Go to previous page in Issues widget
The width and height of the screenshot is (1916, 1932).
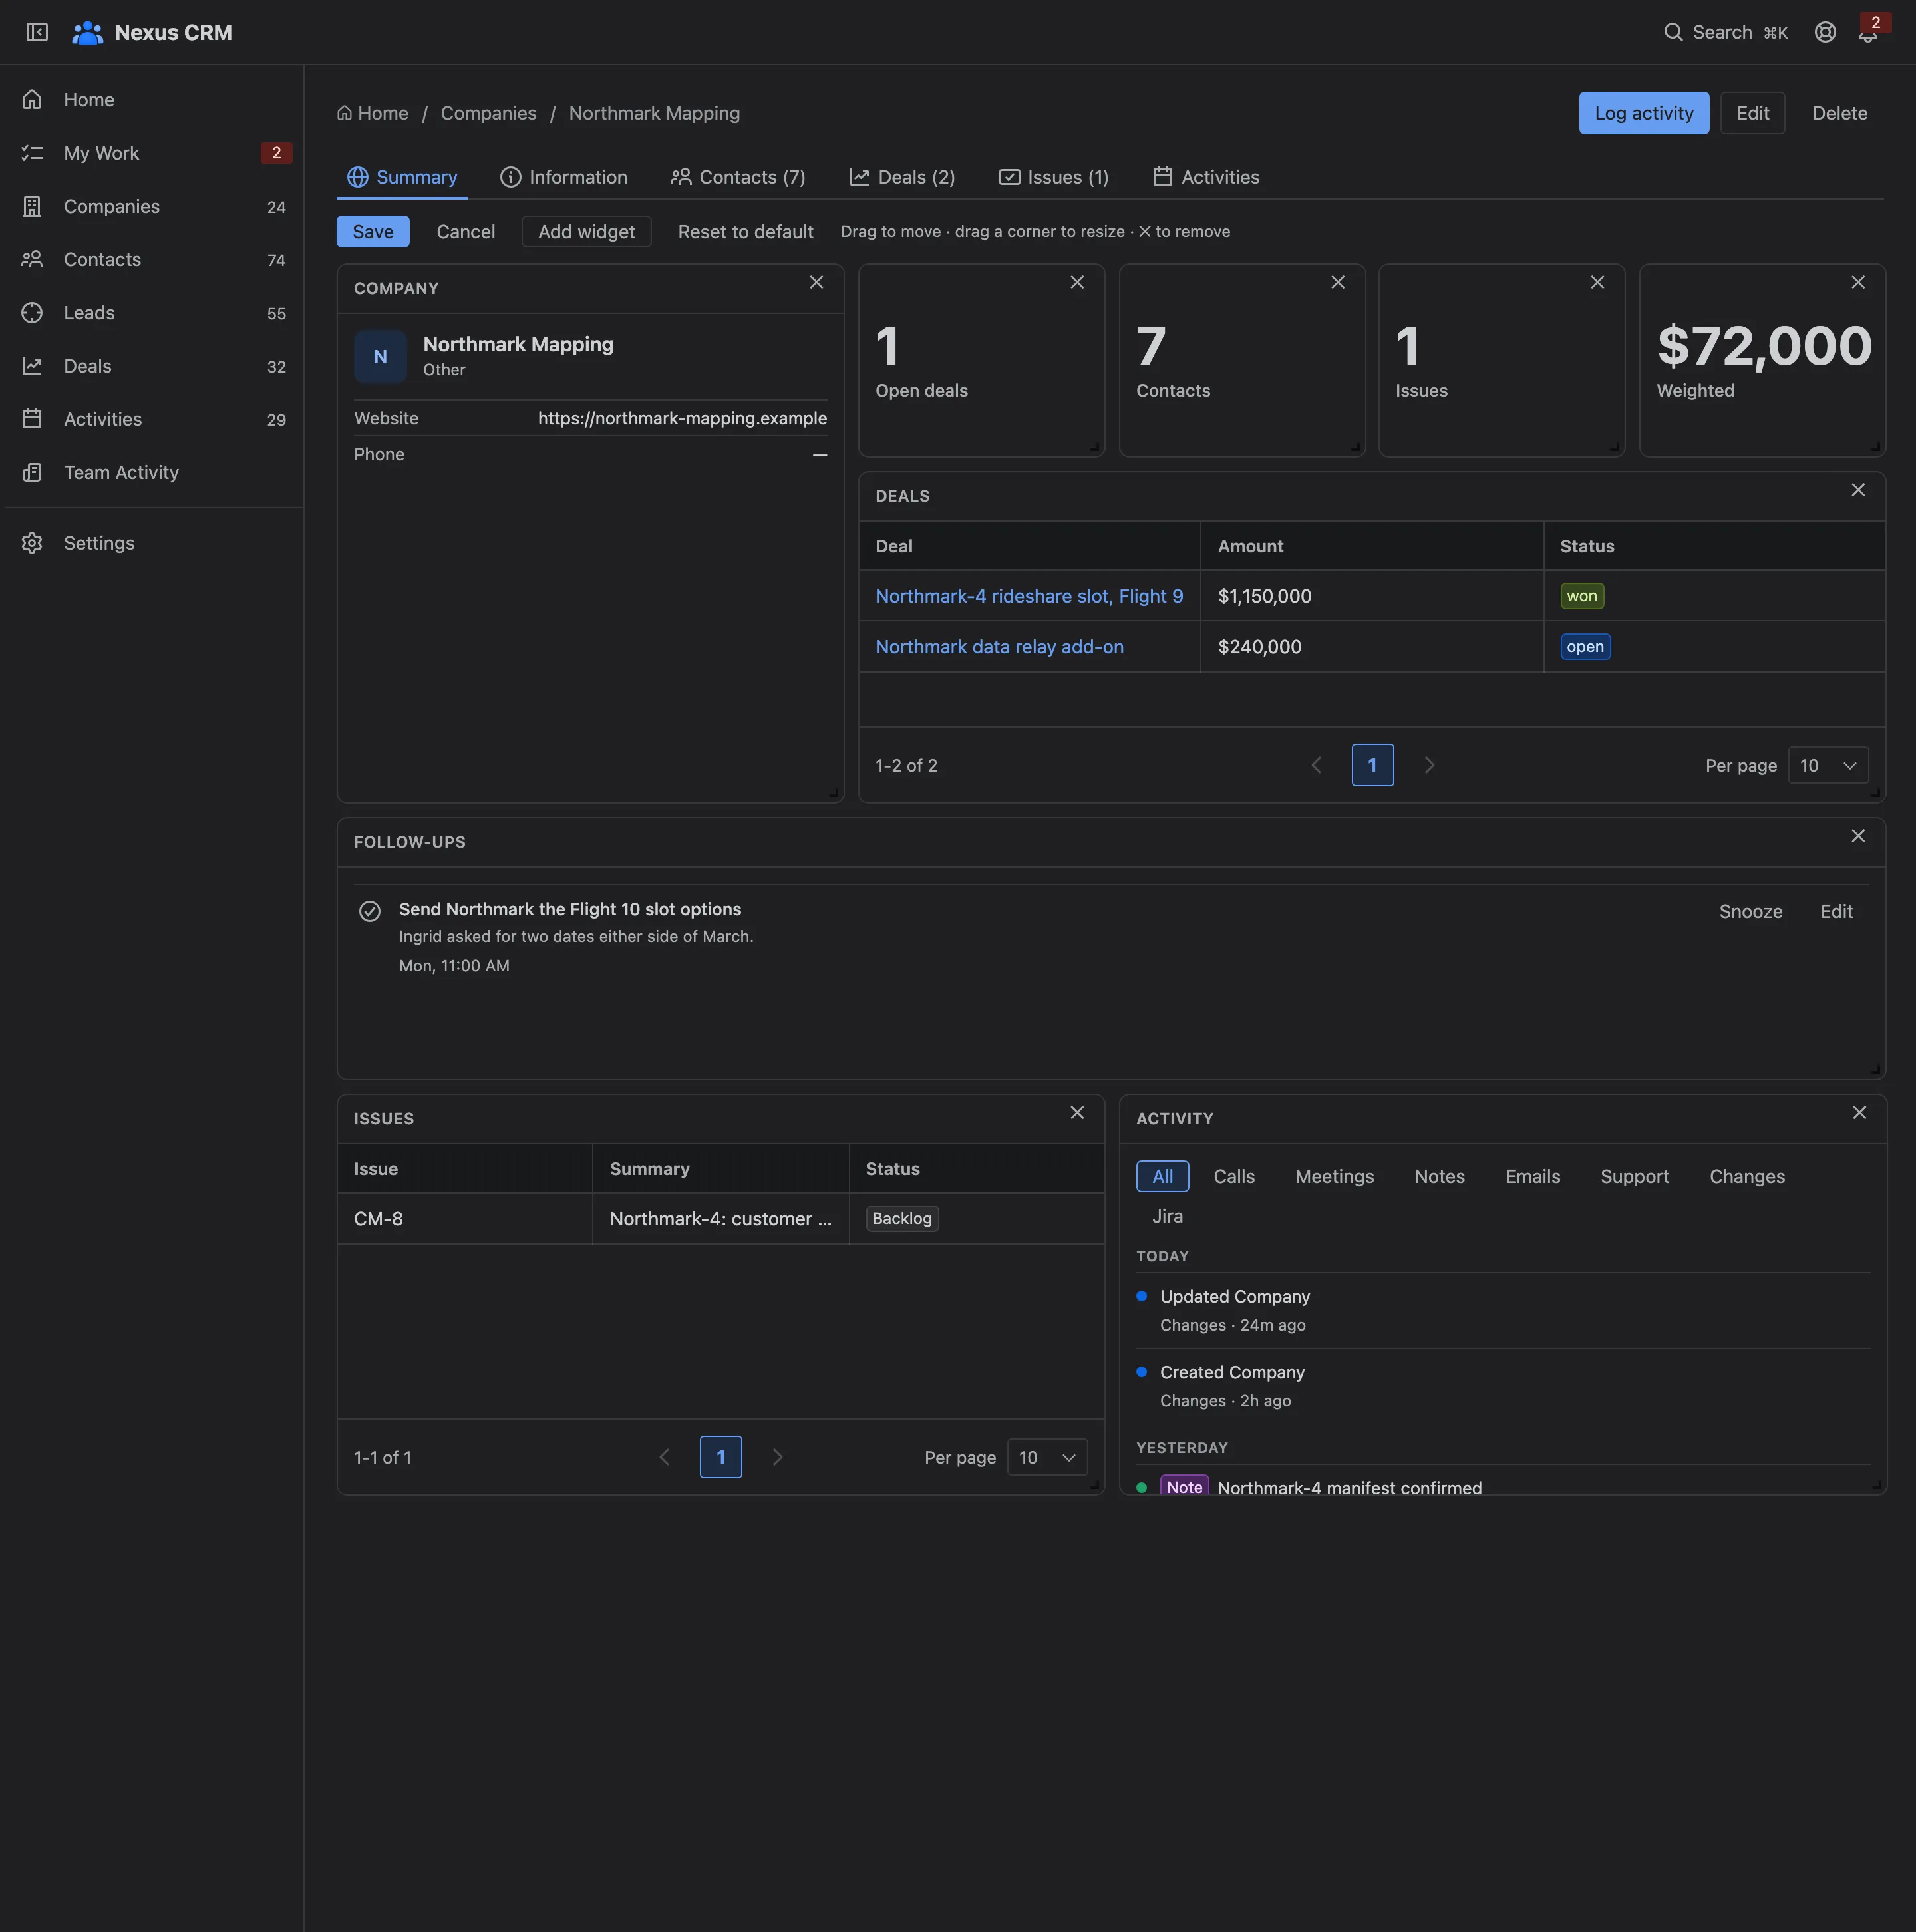[x=664, y=1458]
